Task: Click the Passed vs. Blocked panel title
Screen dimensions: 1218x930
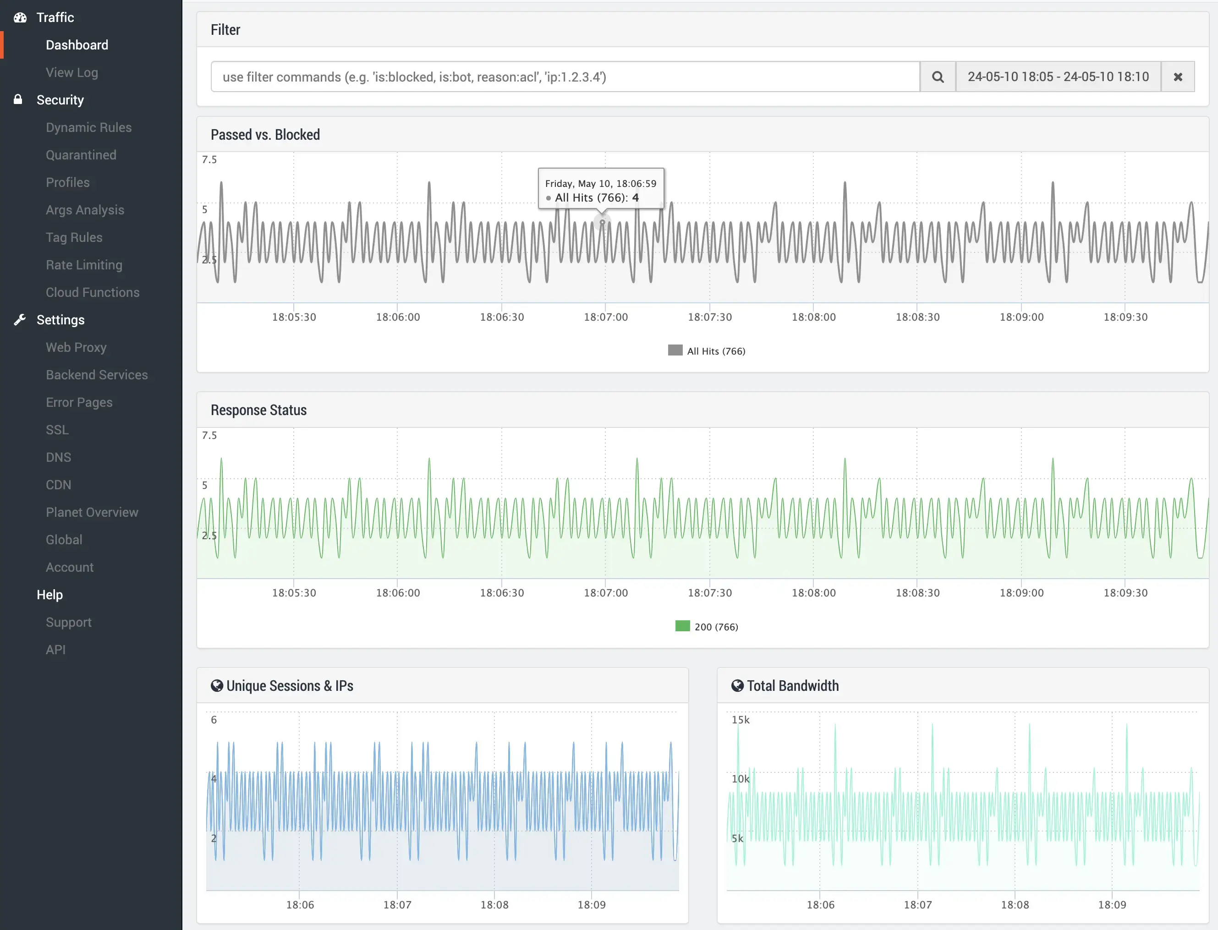Action: (x=265, y=135)
